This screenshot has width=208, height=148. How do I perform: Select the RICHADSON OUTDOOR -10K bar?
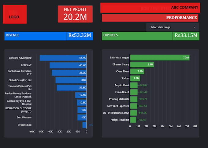coord(82,110)
